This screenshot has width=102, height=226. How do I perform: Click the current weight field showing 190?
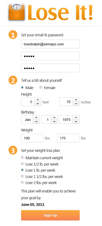click(x=32, y=138)
